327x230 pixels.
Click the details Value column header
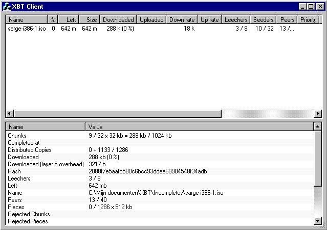[x=199, y=127]
